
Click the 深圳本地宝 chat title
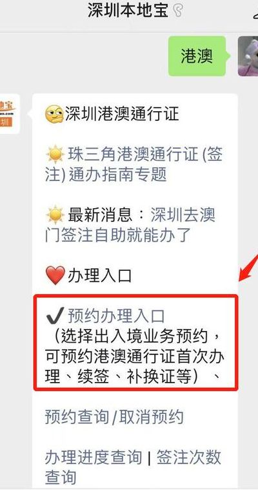pos(128,11)
